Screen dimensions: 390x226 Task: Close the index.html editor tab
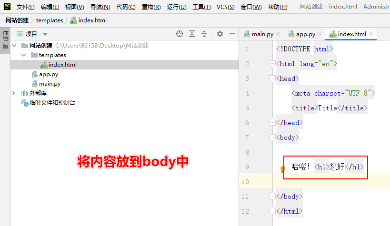(371, 34)
